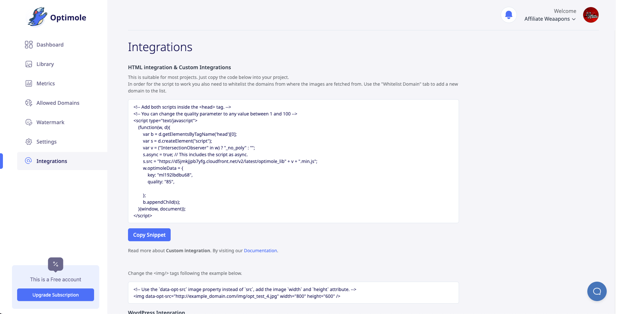Select the Integrations icon
The image size is (619, 314).
(28, 161)
